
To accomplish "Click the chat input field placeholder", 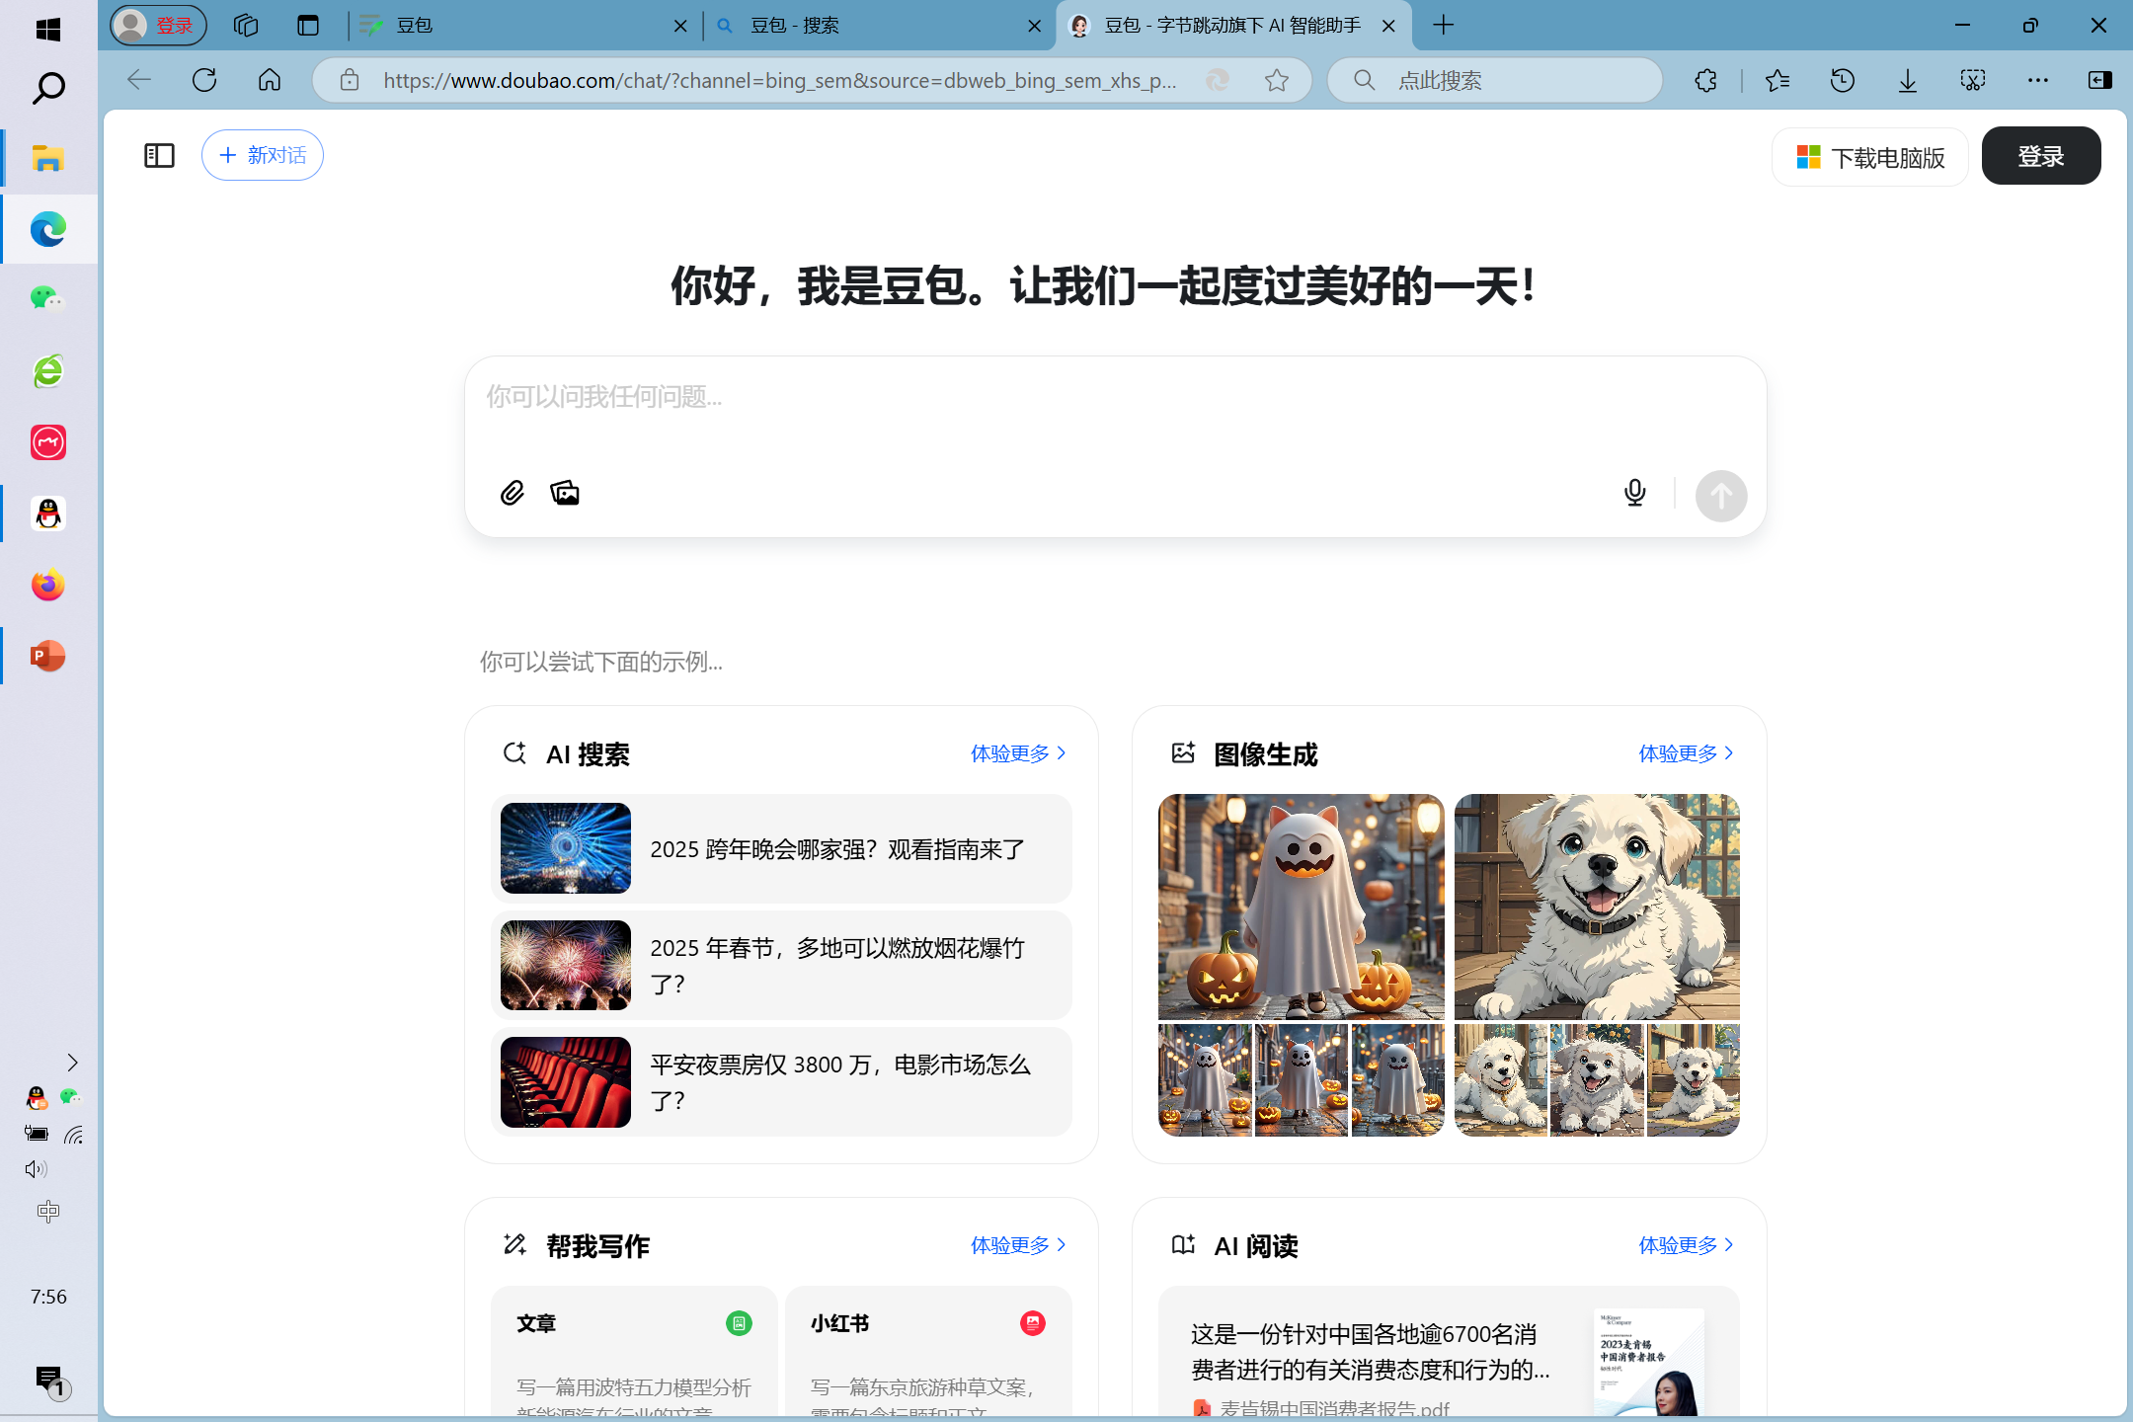I will click(x=603, y=397).
